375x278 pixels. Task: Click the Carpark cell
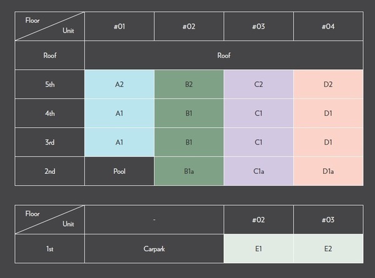(x=154, y=249)
